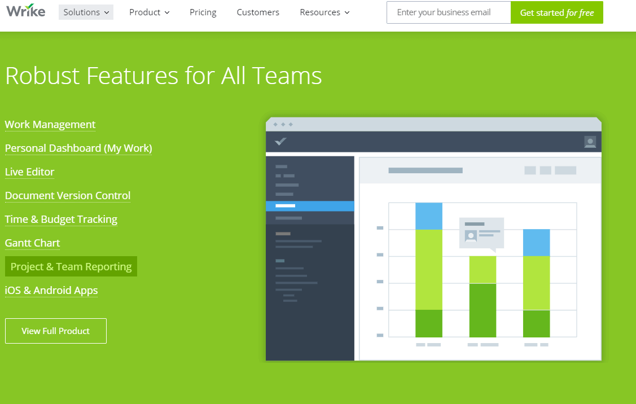Expand the Resources dropdown
Image resolution: width=636 pixels, height=404 pixels.
pyautogui.click(x=324, y=12)
